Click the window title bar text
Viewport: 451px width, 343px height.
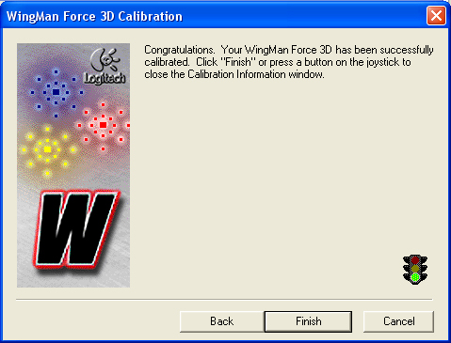click(94, 16)
